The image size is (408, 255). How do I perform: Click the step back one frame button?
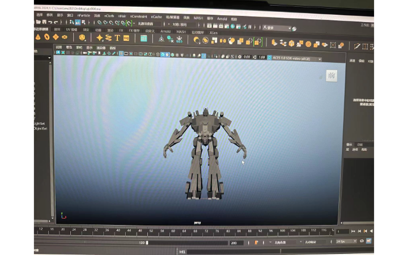[x=359, y=231]
